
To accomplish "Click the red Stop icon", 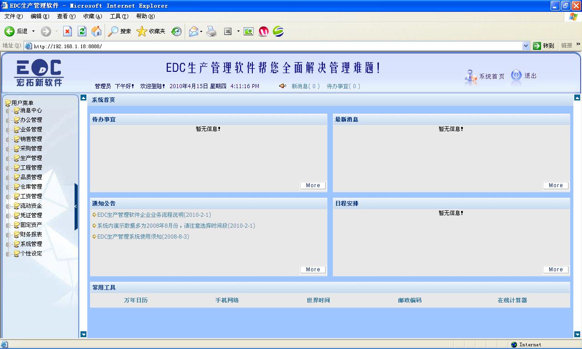I will click(67, 31).
